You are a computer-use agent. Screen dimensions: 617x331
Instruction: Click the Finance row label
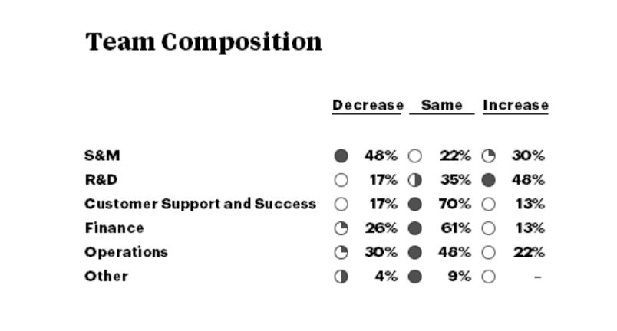click(114, 228)
